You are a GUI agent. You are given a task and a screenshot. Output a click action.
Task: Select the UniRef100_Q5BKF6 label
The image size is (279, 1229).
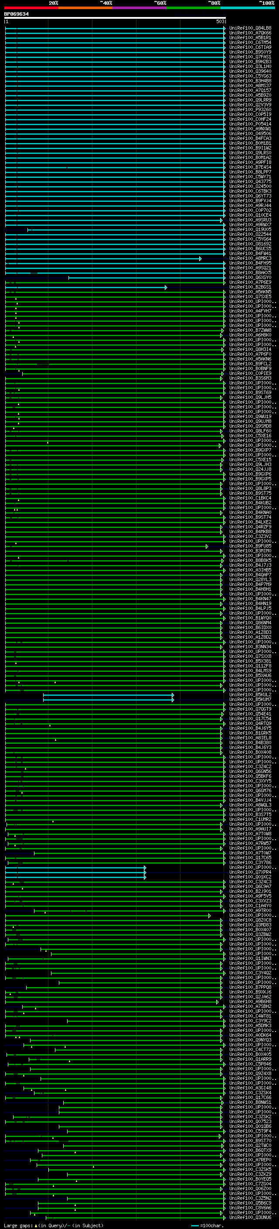[x=250, y=777]
